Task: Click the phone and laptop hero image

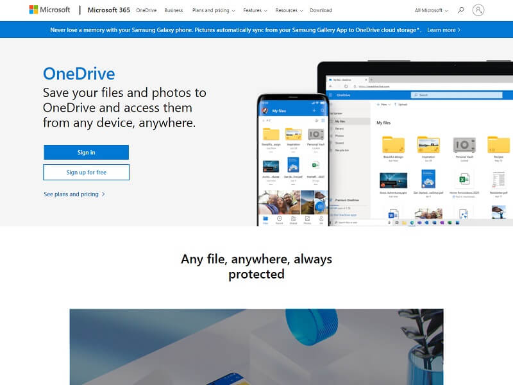Action: coord(385,143)
